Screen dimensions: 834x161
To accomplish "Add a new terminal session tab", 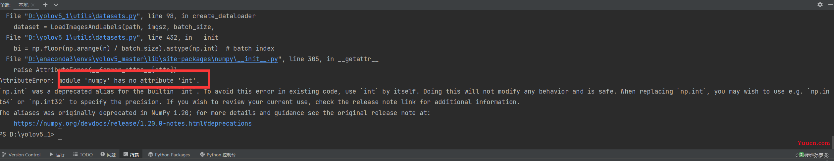I will (x=45, y=5).
